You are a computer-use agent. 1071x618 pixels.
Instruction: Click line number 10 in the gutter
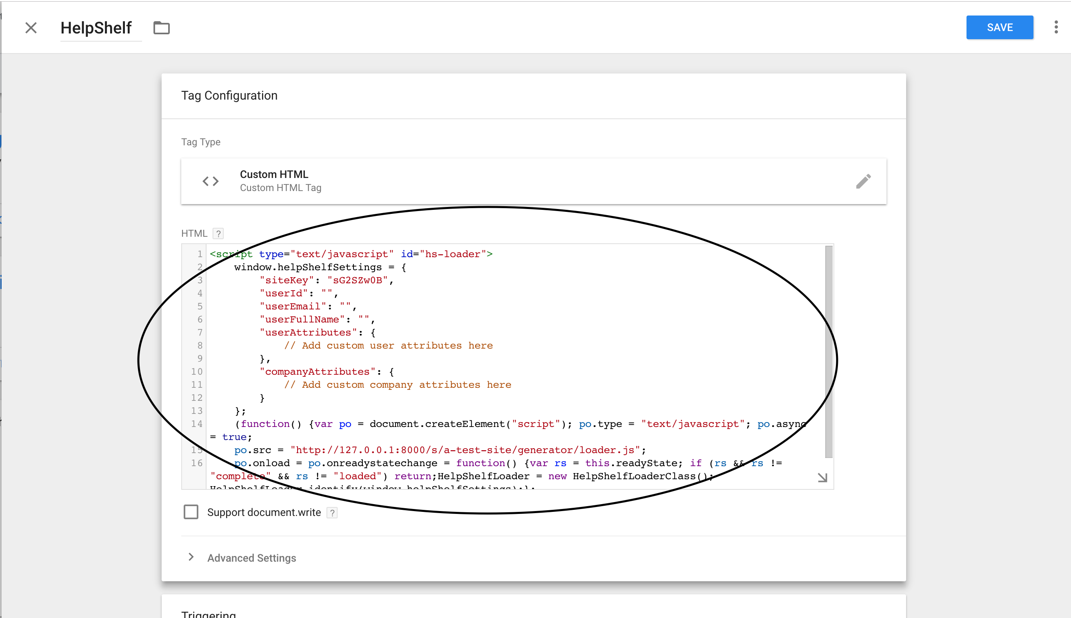tap(197, 372)
